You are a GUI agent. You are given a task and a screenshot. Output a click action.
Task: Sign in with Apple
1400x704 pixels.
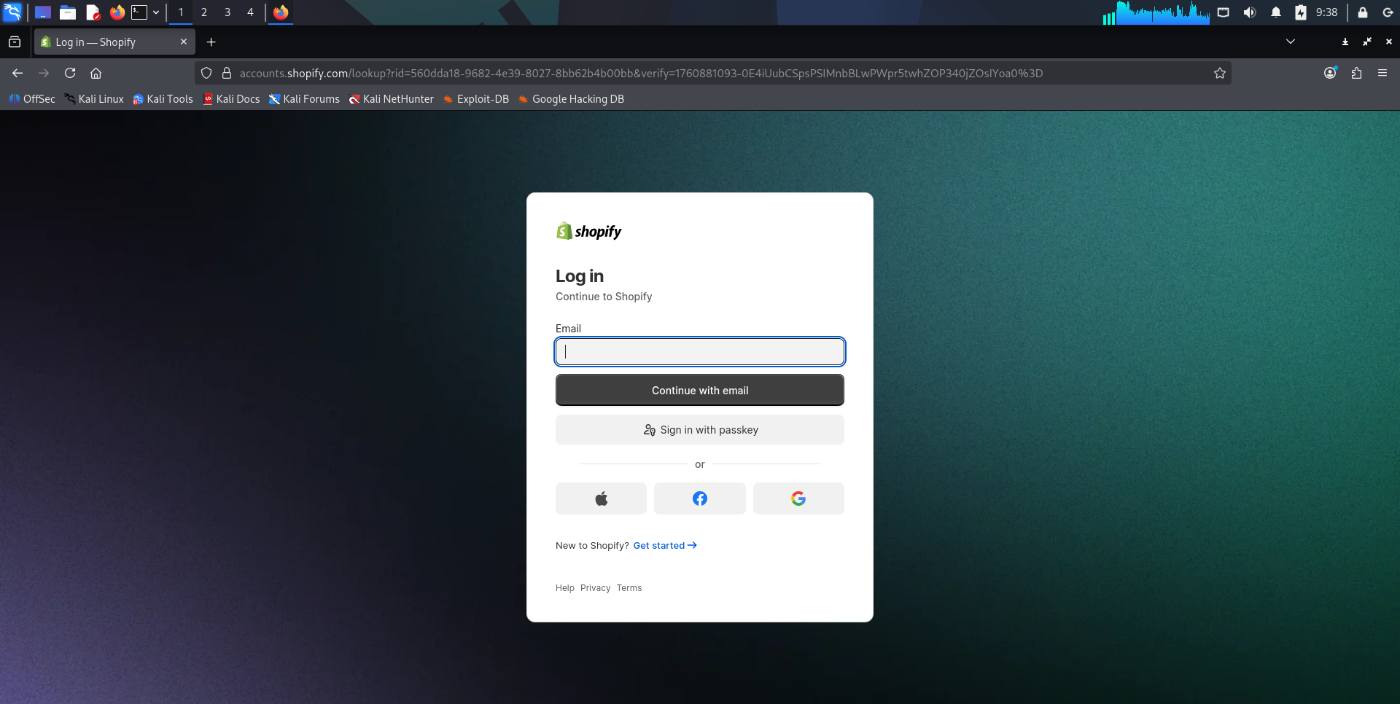601,498
